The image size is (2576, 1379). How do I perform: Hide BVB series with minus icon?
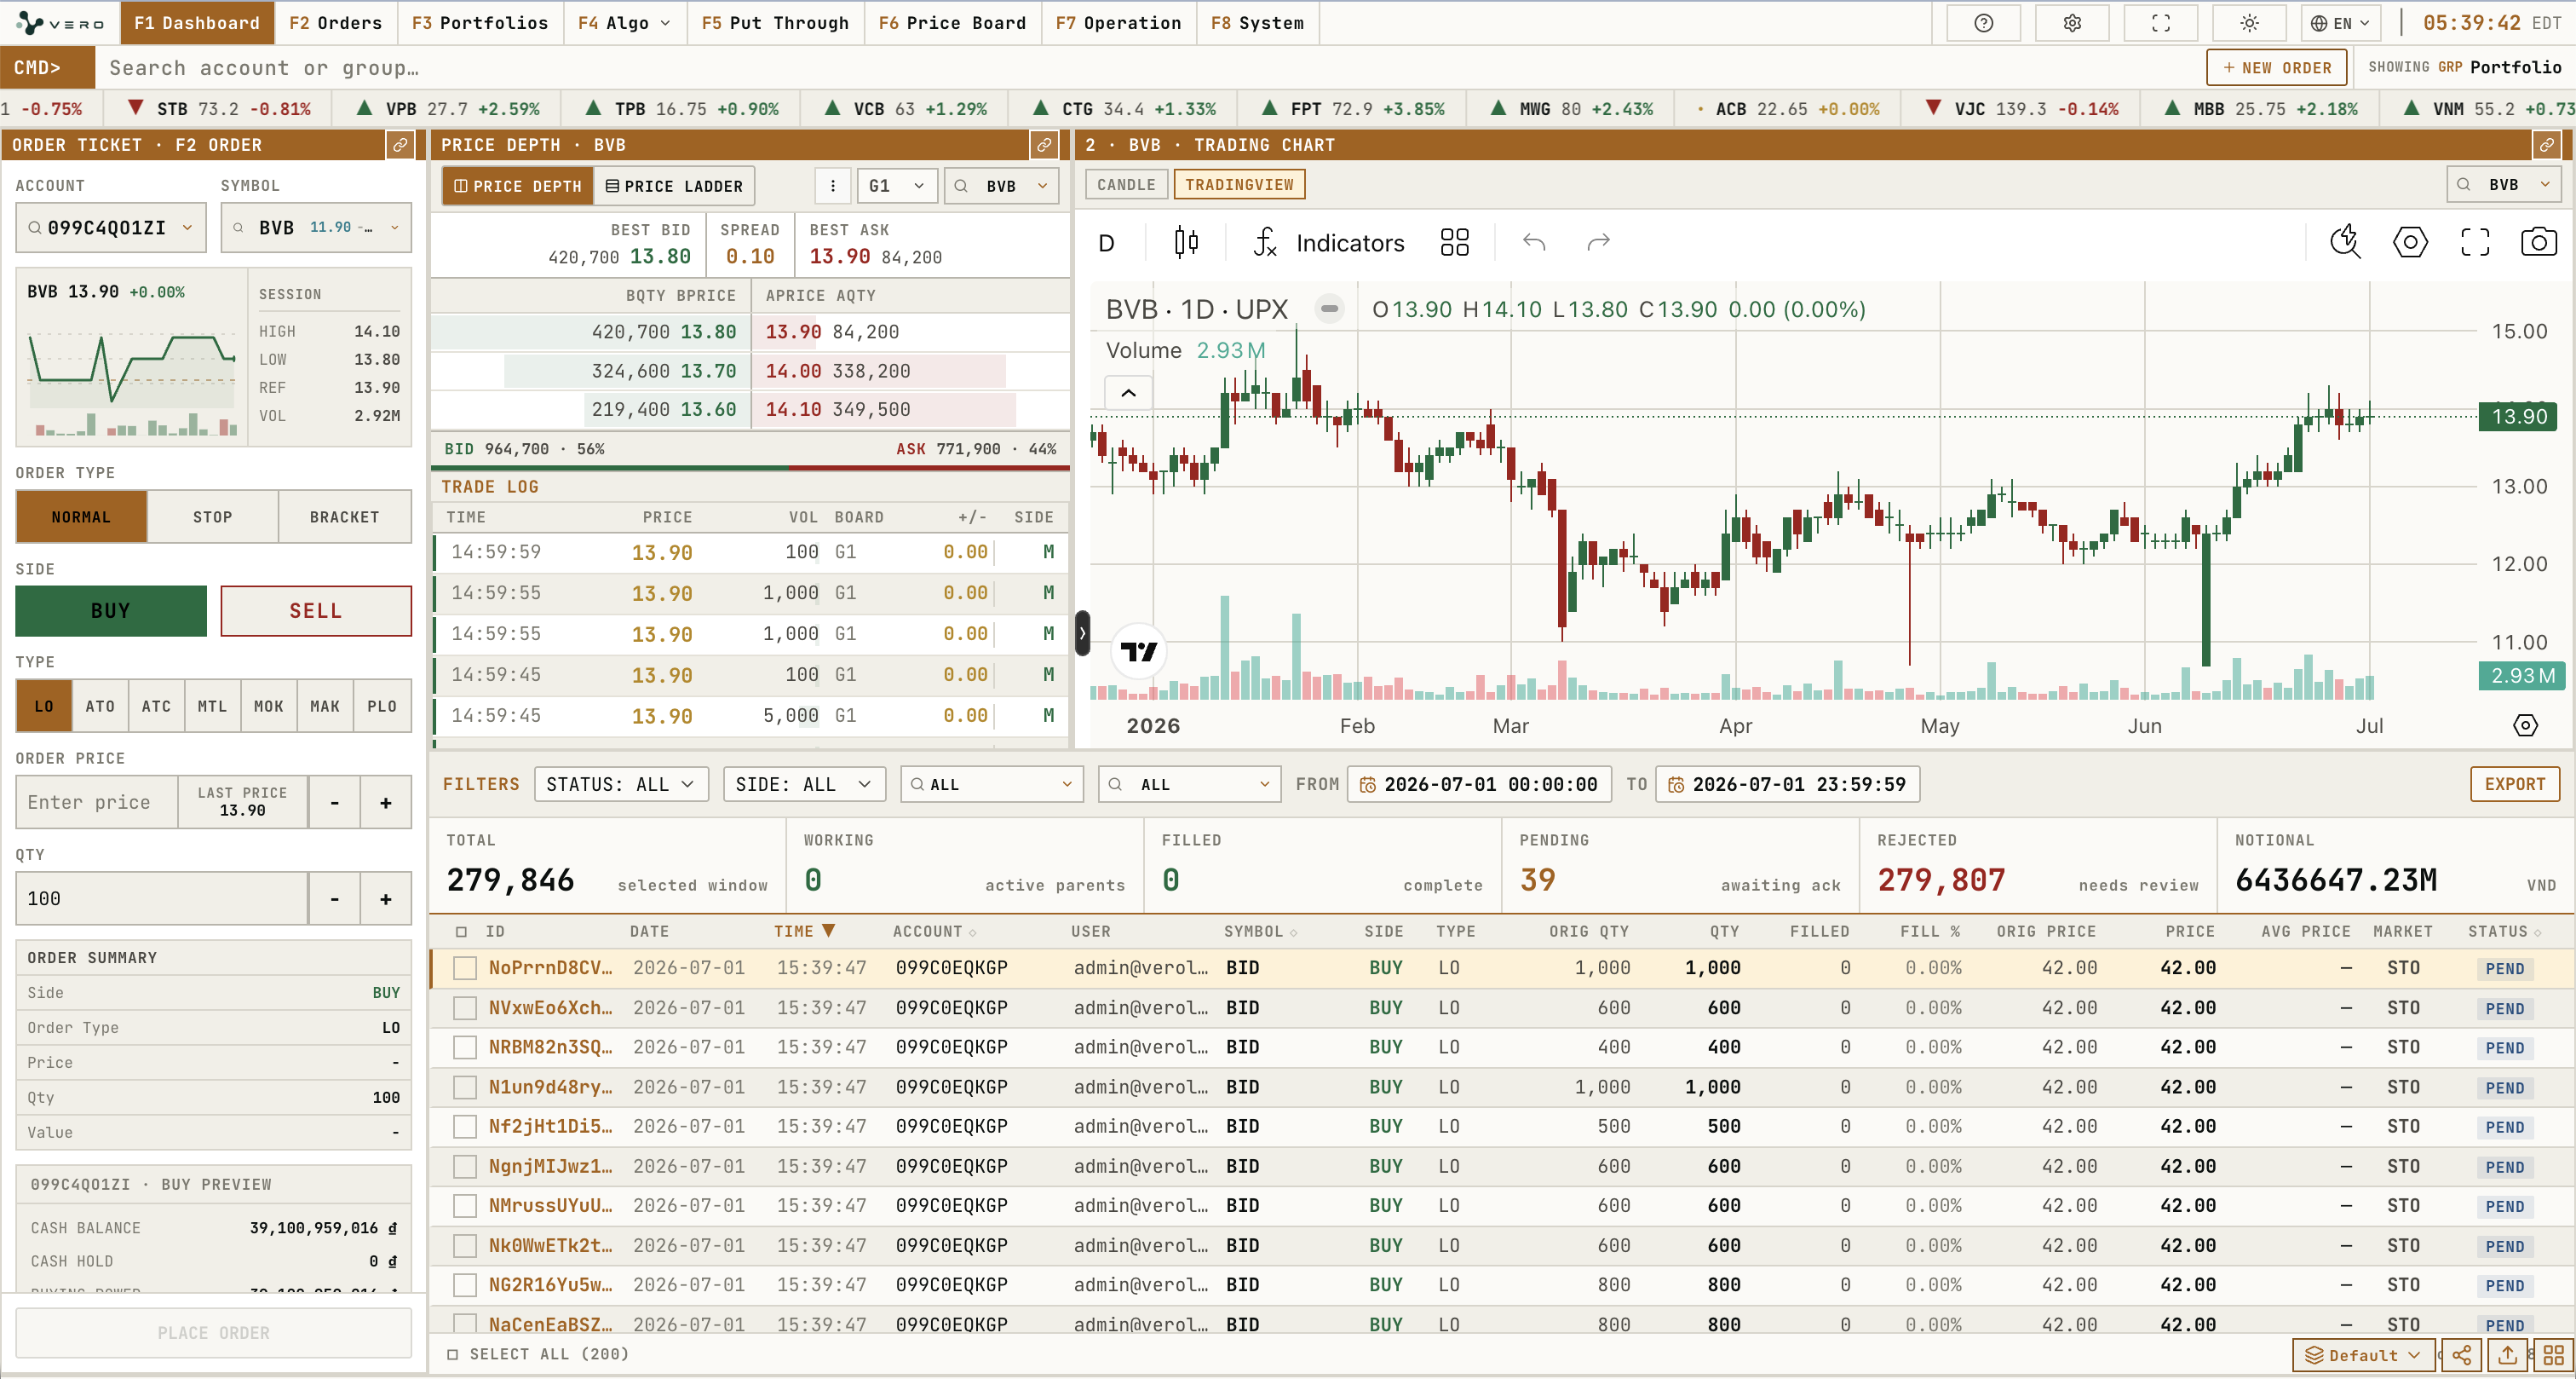pos(1329,309)
